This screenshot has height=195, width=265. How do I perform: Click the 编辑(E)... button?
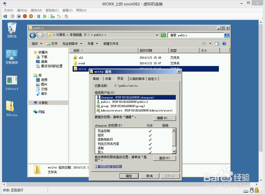(165, 118)
